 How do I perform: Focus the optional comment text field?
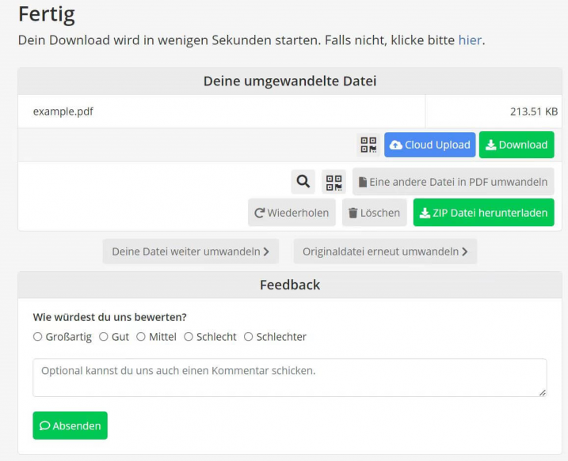290,377
